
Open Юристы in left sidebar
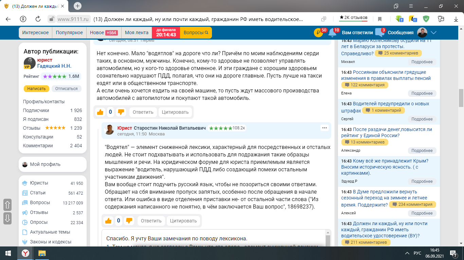click(39, 183)
